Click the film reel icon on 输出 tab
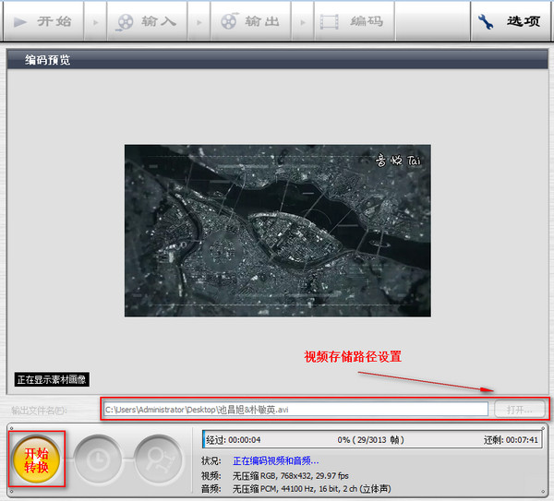The width and height of the screenshot is (554, 501). point(230,21)
